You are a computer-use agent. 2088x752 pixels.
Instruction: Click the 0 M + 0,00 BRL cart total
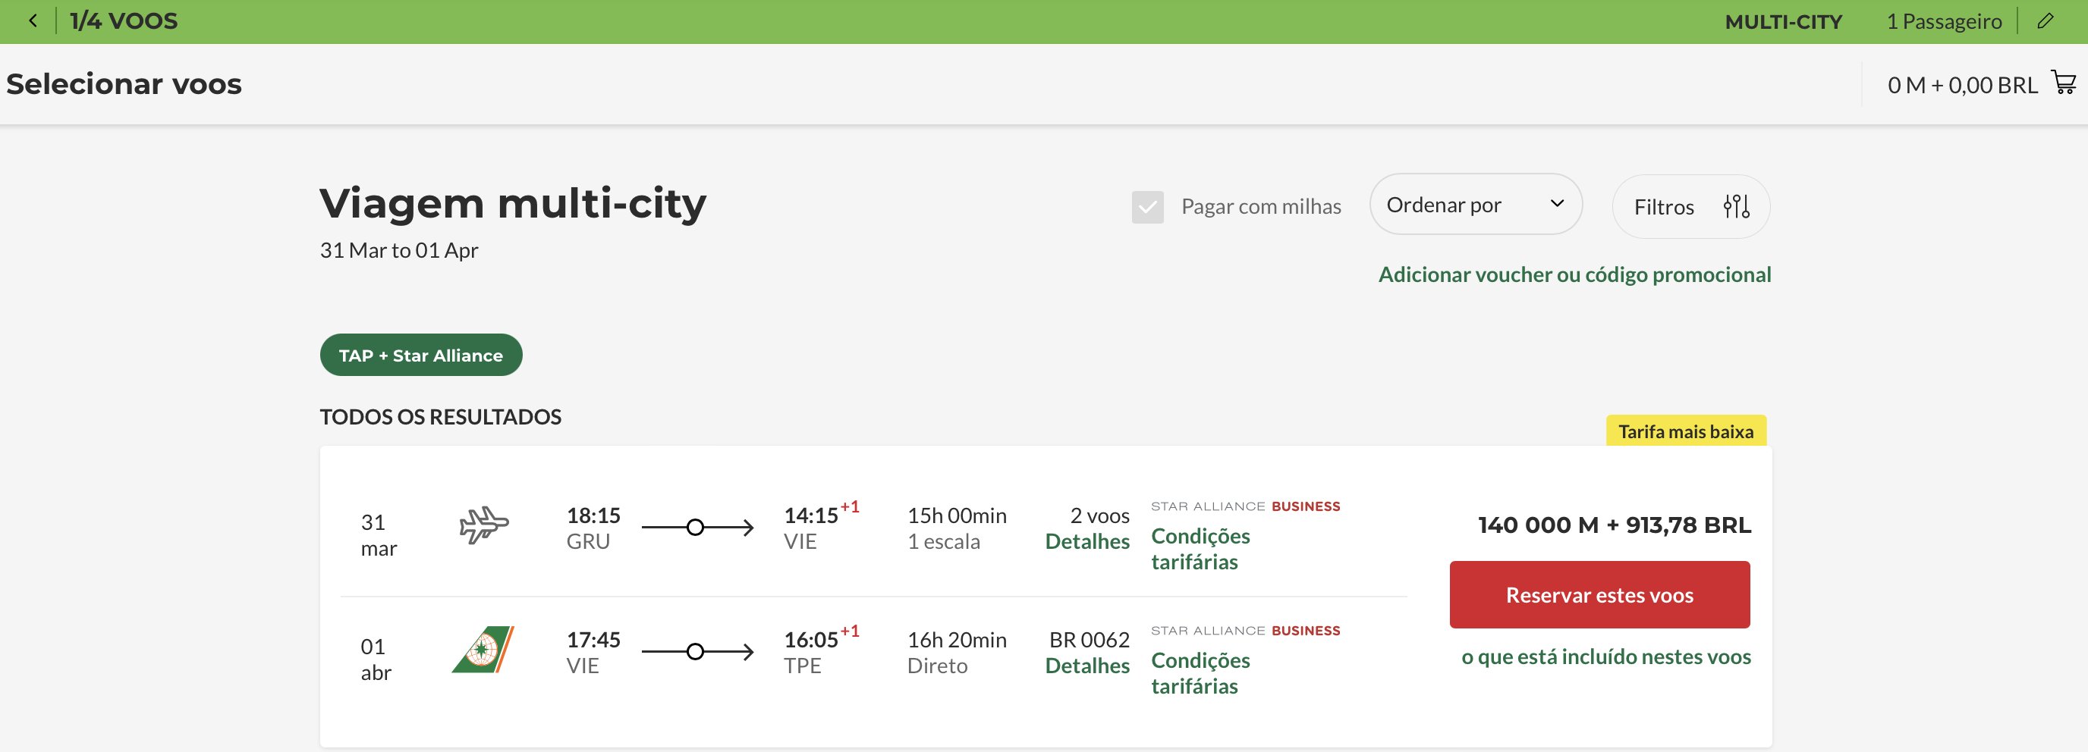click(x=1962, y=85)
